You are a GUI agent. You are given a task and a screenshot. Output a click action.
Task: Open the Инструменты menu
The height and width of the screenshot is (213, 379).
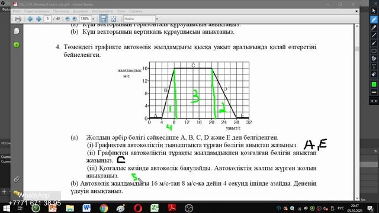pos(102,11)
